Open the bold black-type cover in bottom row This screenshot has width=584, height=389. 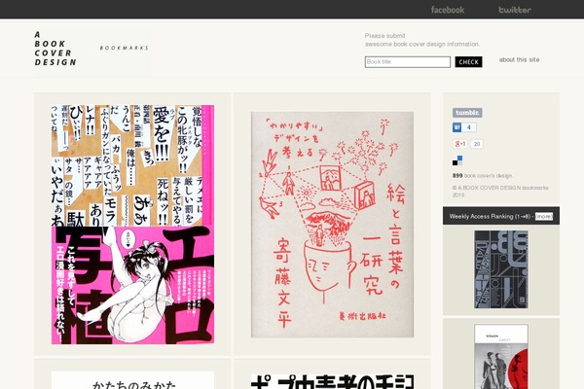[332, 381]
